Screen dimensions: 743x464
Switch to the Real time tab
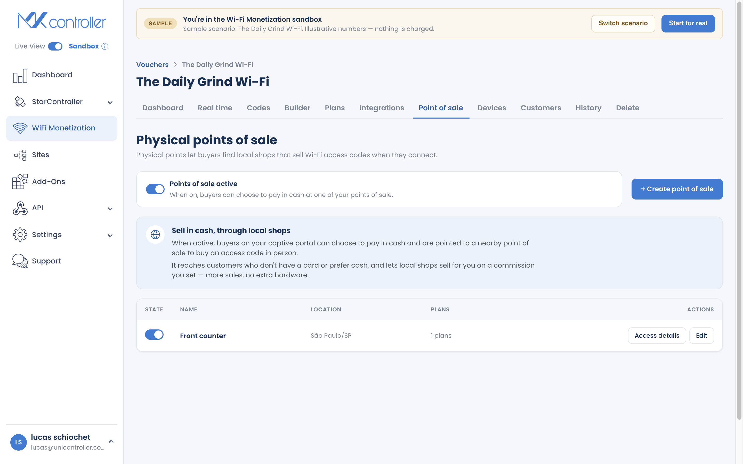tap(215, 108)
